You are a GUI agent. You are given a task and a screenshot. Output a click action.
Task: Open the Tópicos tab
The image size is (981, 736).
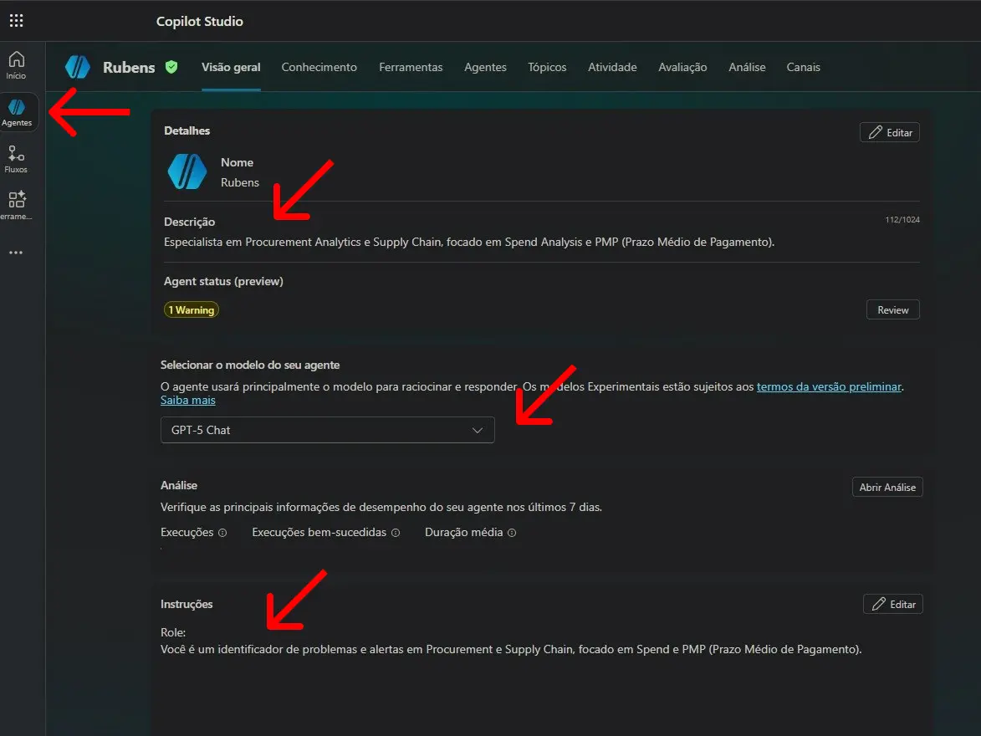click(547, 67)
